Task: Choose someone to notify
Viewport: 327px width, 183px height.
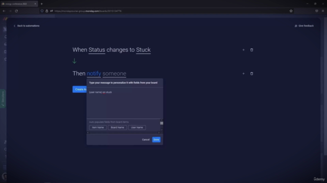Action: point(114,73)
